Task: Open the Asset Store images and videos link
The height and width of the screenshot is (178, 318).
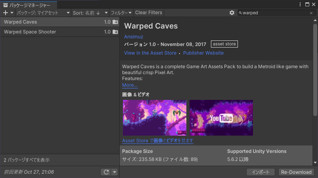Action: click(157, 140)
